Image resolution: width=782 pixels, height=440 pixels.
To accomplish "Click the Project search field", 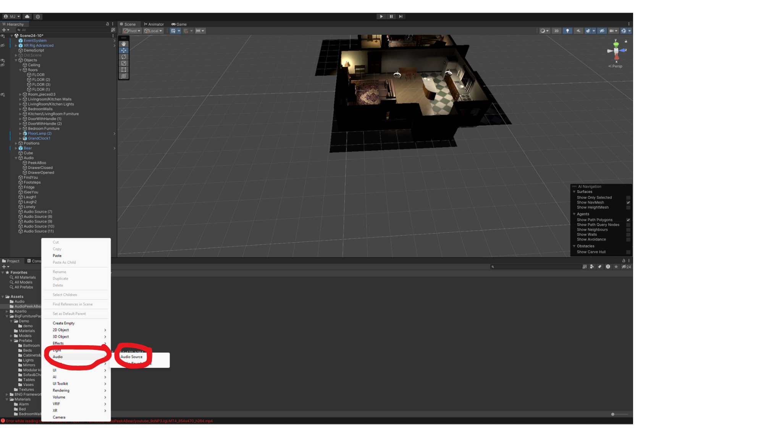I will [x=536, y=267].
